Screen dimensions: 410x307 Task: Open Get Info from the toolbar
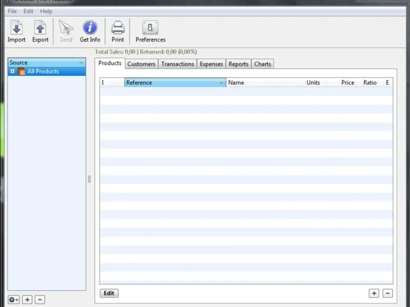(90, 31)
